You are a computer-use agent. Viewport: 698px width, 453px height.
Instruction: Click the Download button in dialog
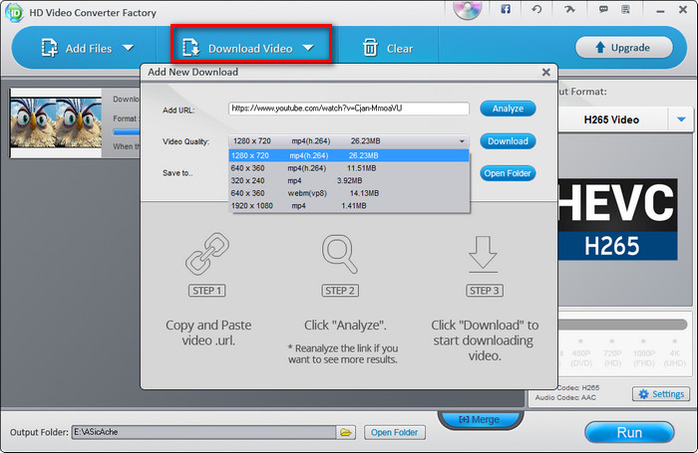508,141
